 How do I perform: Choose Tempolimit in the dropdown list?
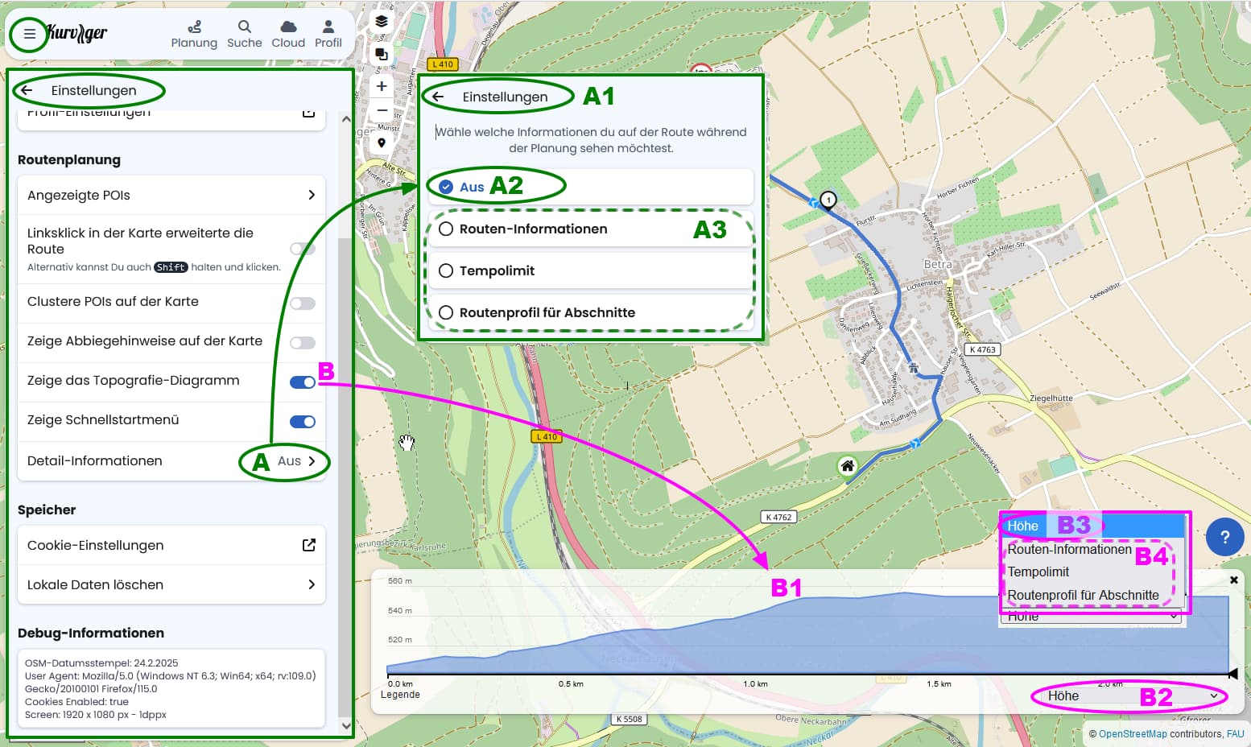[1038, 572]
